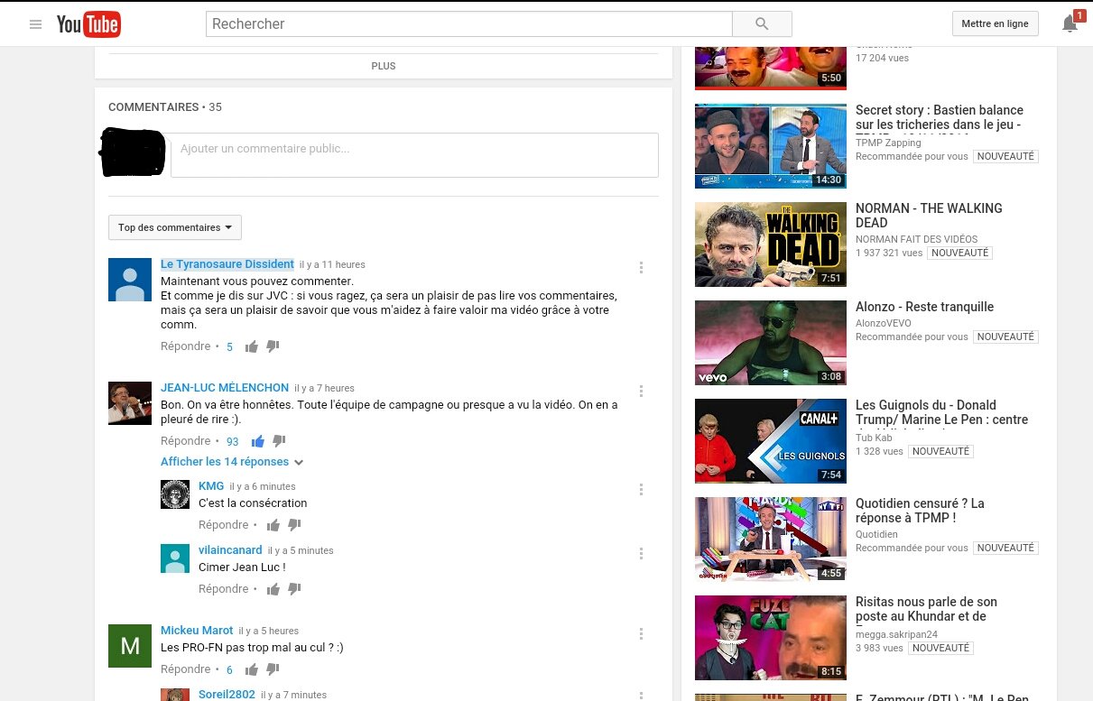Click the Mettre en ligne button

[995, 23]
